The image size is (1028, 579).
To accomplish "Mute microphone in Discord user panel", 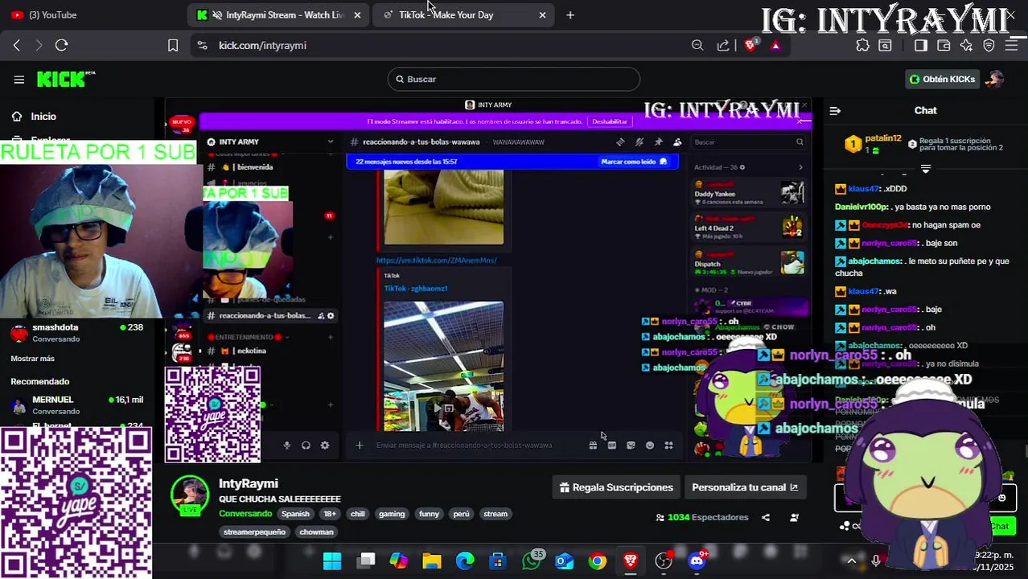I will coord(286,446).
